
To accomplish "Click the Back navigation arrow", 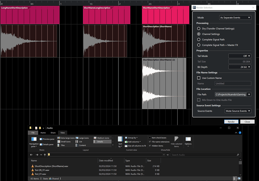I will (31, 155).
